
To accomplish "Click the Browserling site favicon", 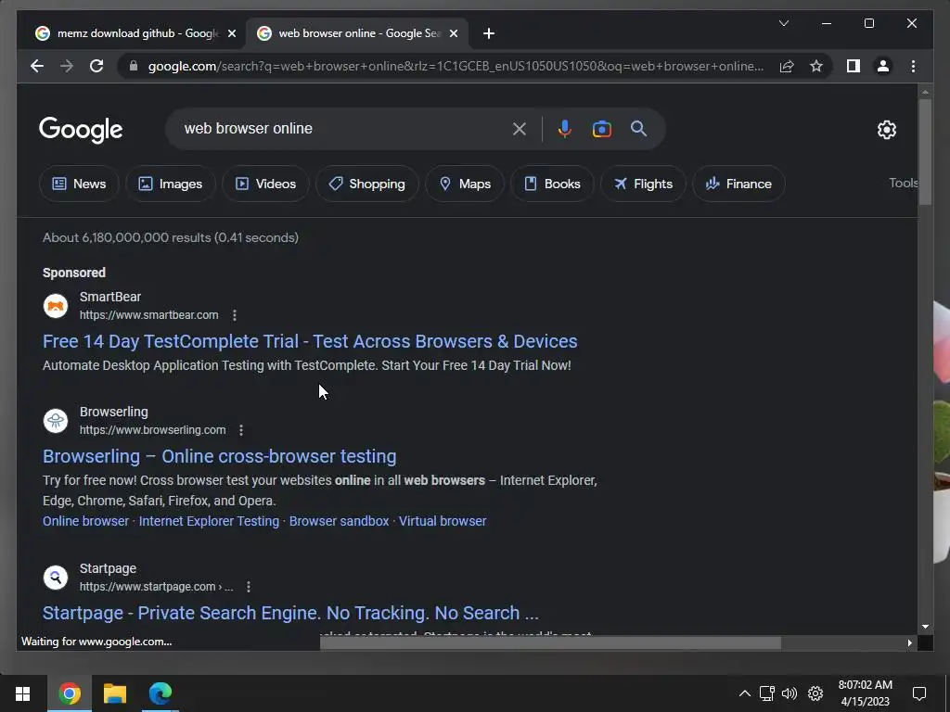I will 56,421.
